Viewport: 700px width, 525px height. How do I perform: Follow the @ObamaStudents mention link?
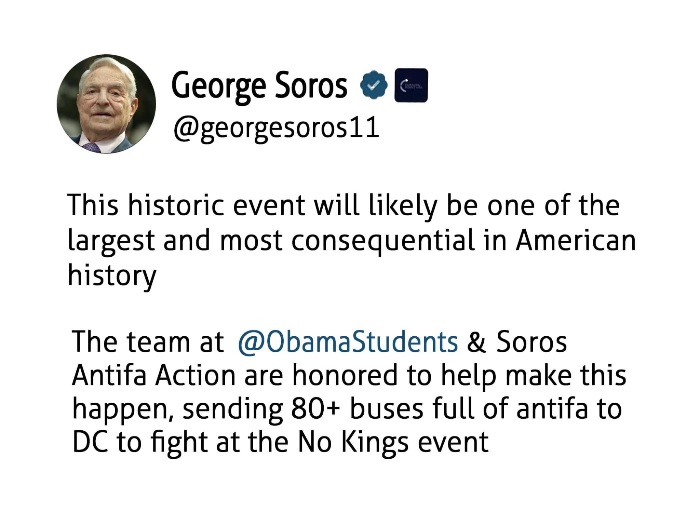coord(347,342)
